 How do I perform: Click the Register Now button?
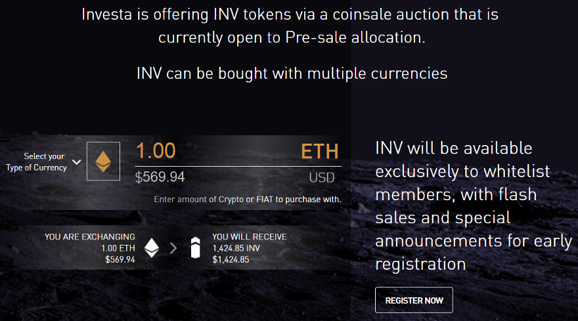[414, 300]
